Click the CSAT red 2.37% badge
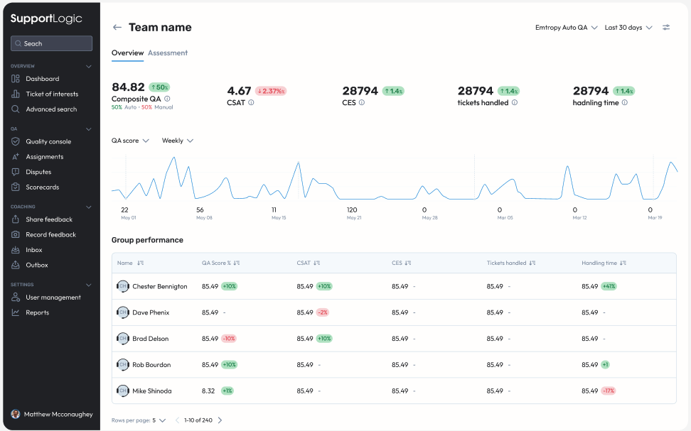This screenshot has width=691, height=431. [271, 91]
